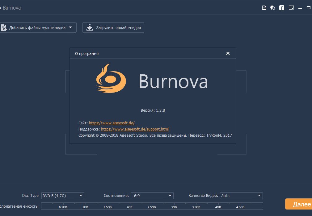The height and width of the screenshot is (216, 312).
Task: Click the О программе dialog title
Action: 87,54
